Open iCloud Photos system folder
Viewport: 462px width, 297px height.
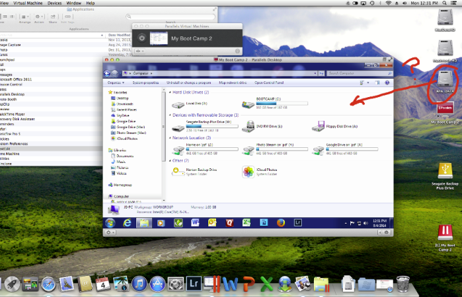pyautogui.click(x=260, y=172)
